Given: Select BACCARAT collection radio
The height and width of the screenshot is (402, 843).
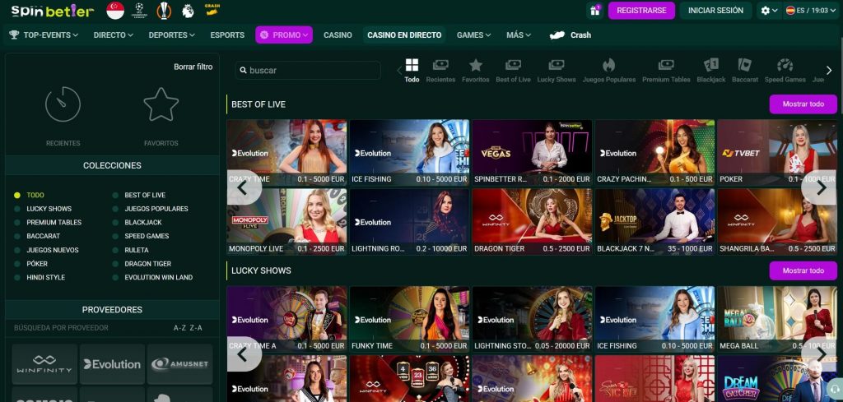Looking at the screenshot, I should (x=17, y=236).
